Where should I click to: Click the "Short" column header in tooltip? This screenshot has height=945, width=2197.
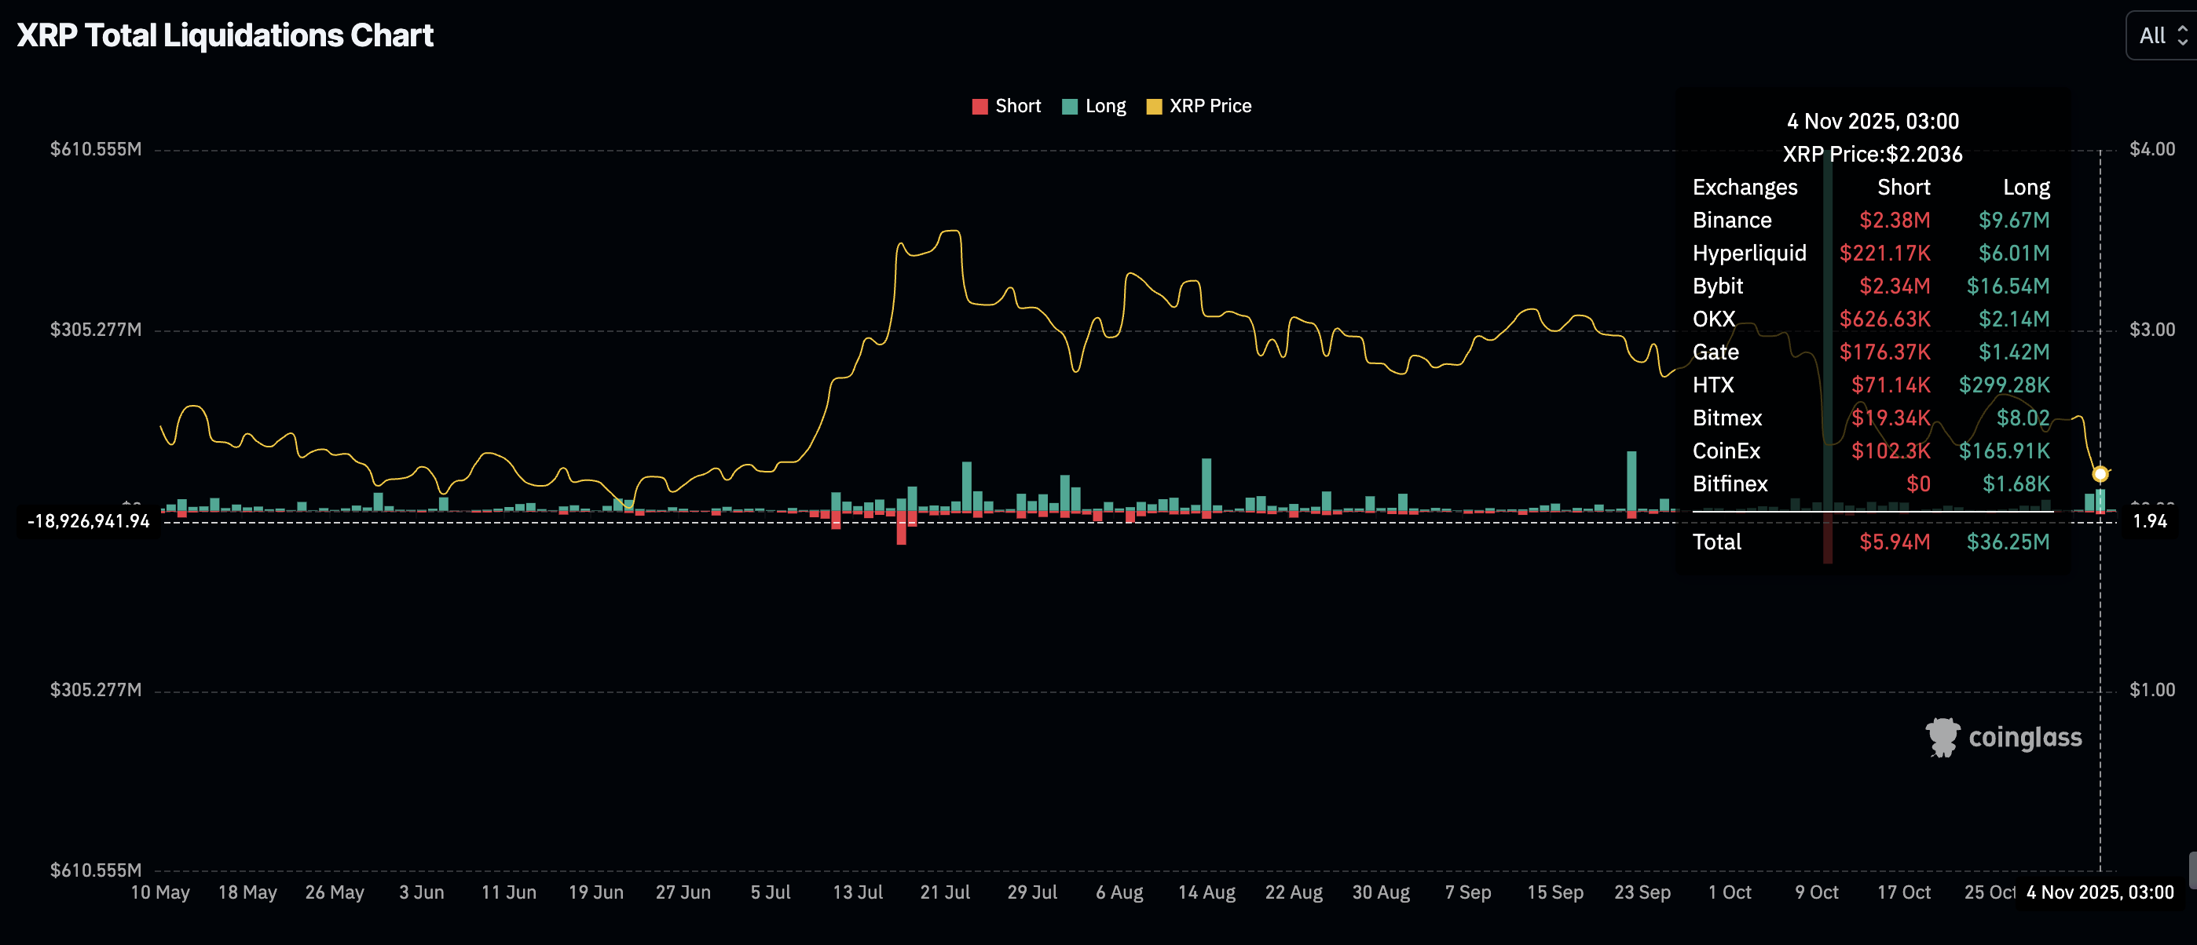click(1905, 187)
